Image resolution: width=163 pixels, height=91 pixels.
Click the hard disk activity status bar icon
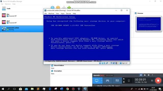(x=100, y=63)
